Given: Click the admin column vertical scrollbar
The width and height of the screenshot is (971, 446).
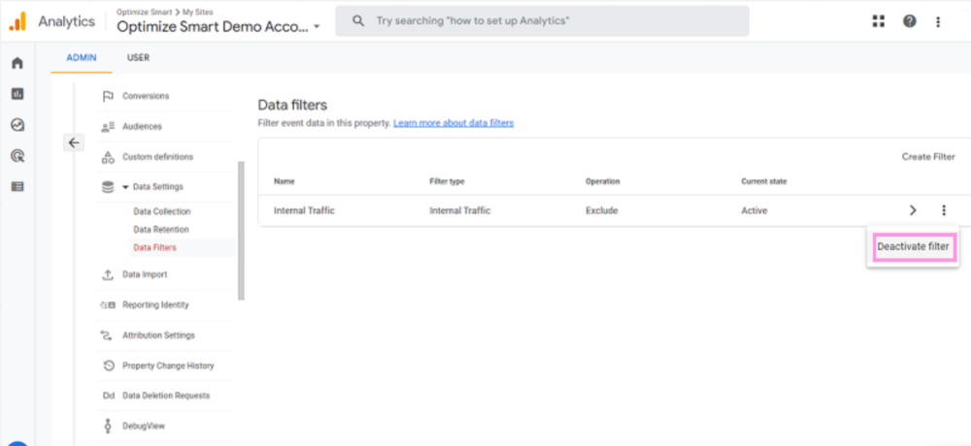Looking at the screenshot, I should [x=241, y=231].
